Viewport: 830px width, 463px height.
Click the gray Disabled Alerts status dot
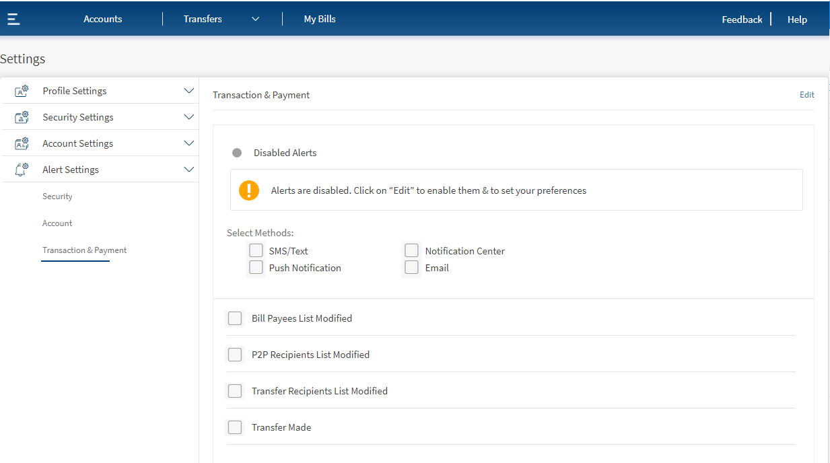click(237, 153)
